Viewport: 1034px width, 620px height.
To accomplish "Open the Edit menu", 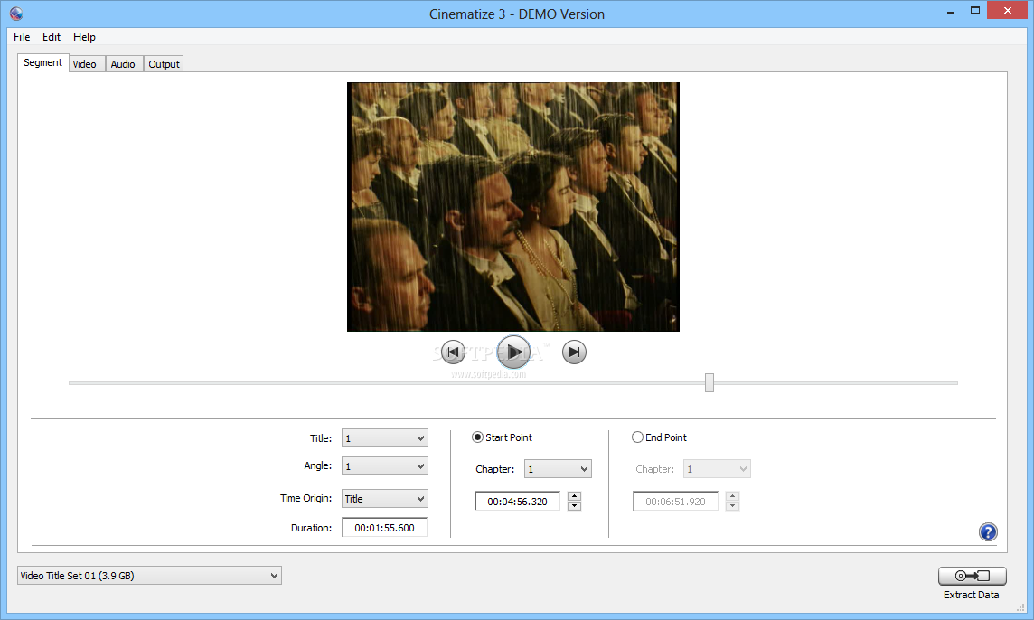I will 52,37.
